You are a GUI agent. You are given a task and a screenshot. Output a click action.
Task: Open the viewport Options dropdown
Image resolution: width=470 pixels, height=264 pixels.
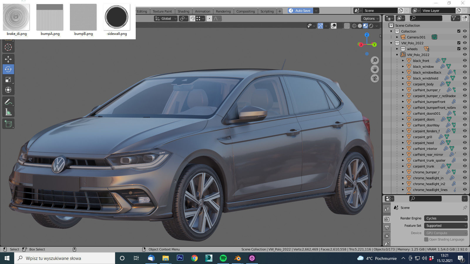point(370,18)
